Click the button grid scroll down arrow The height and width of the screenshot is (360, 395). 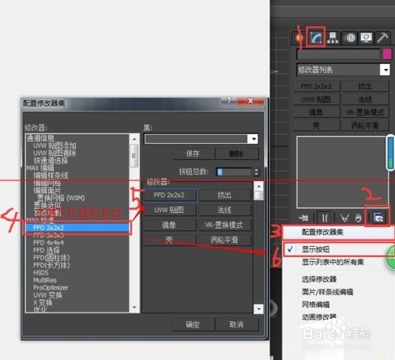coord(258,309)
